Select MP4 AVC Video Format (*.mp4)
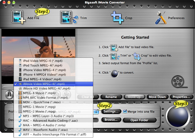Viewport: 195px width, 138px height. coord(53,98)
